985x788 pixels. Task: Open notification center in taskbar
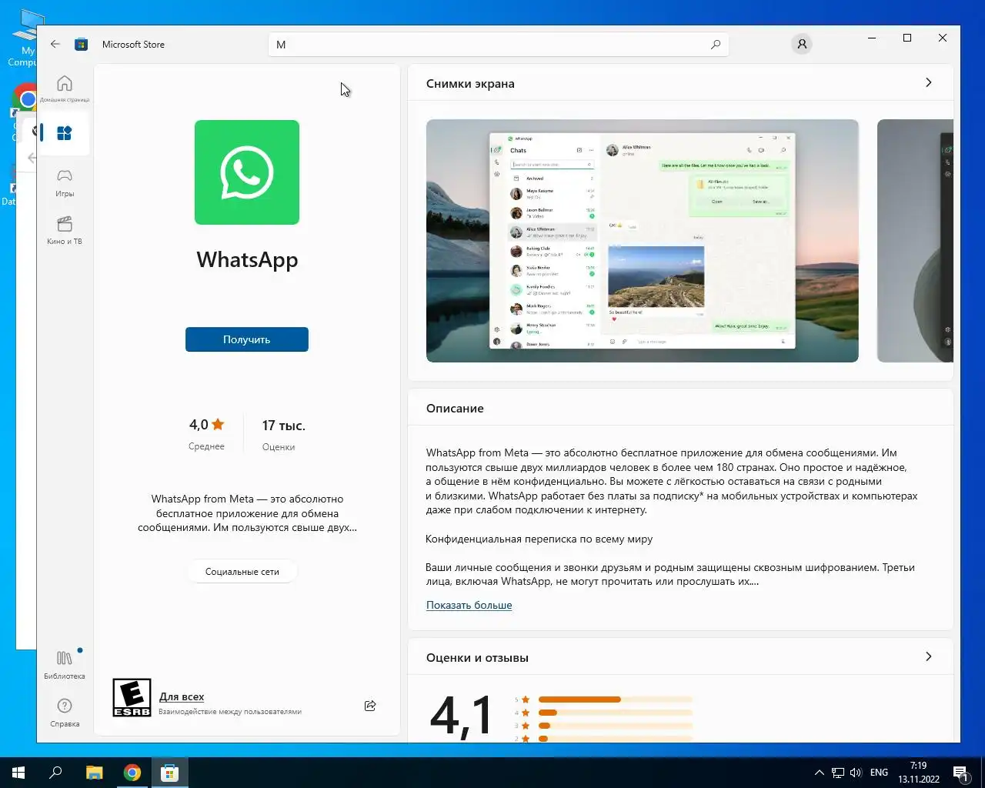pos(960,773)
